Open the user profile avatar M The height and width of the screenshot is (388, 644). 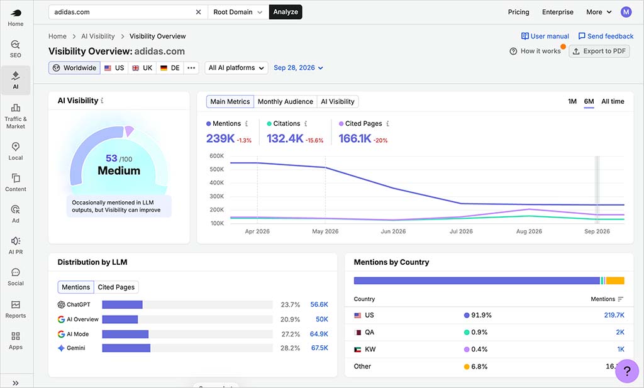click(x=626, y=12)
